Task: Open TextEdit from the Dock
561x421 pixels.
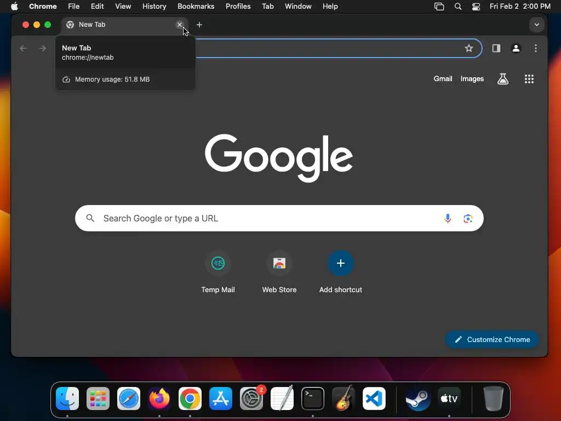Action: point(282,399)
